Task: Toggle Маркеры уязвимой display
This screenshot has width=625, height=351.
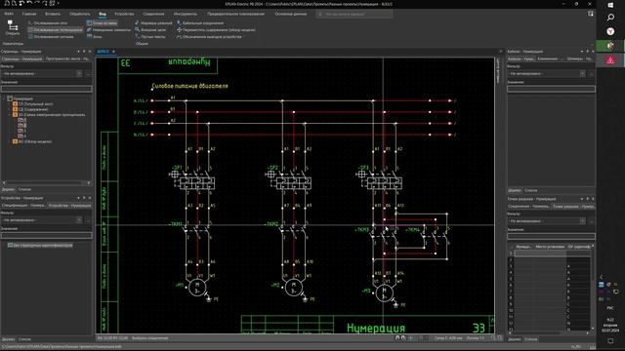Action: pos(153,23)
